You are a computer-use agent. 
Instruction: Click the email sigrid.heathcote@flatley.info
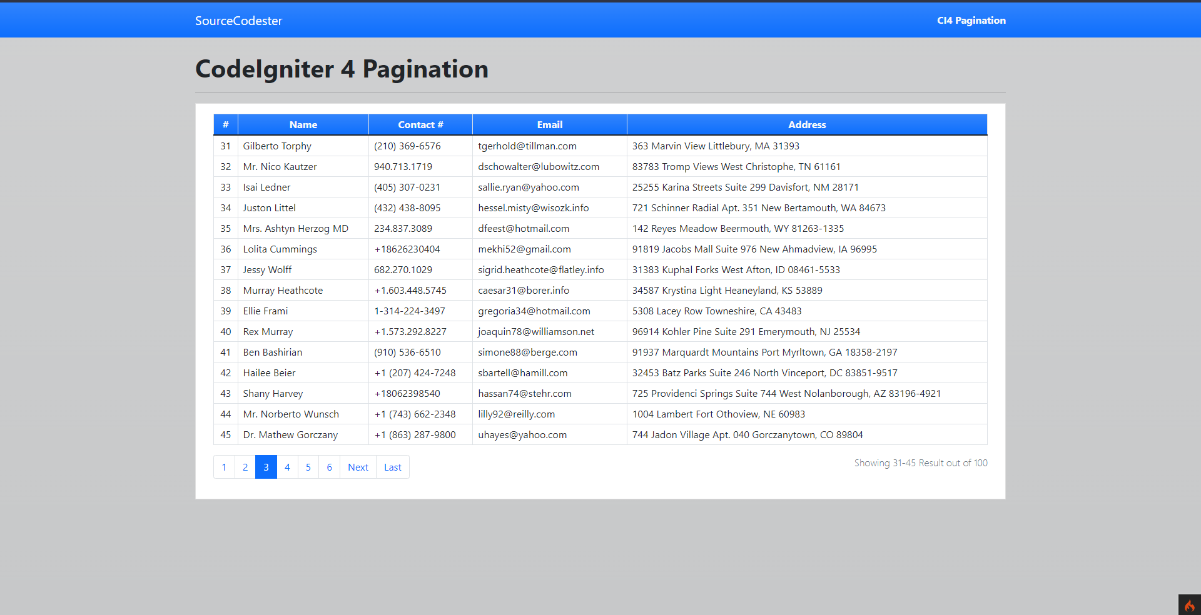540,269
